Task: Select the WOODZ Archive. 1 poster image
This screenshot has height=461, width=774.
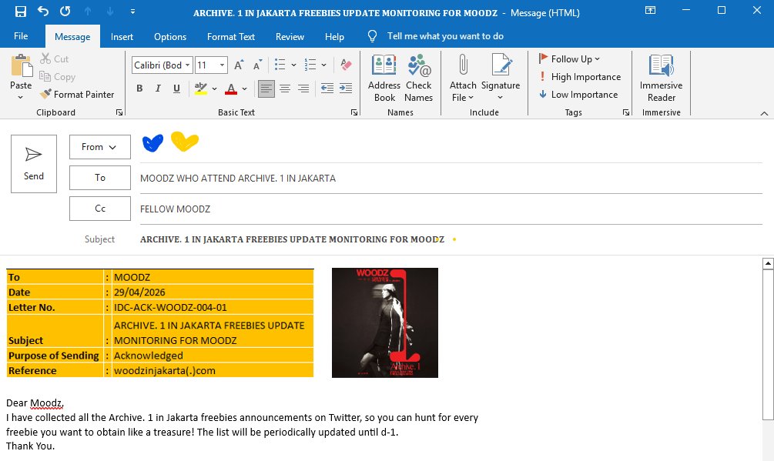Action: point(385,323)
